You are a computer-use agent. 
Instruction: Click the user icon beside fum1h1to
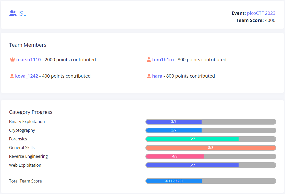149,60
